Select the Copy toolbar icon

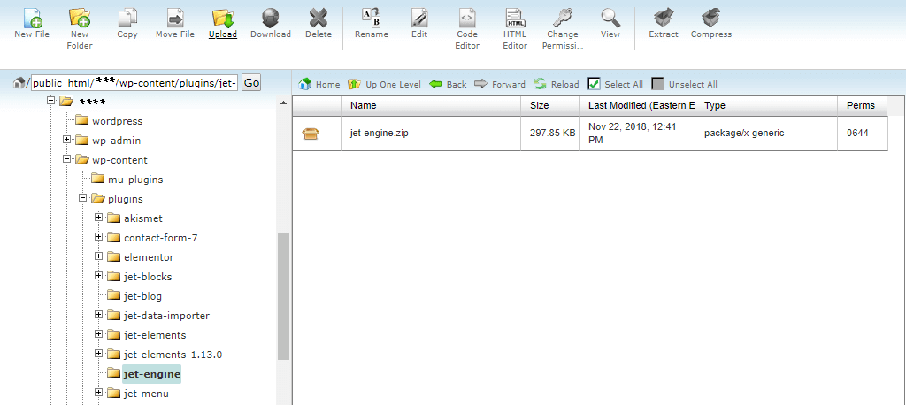[127, 18]
